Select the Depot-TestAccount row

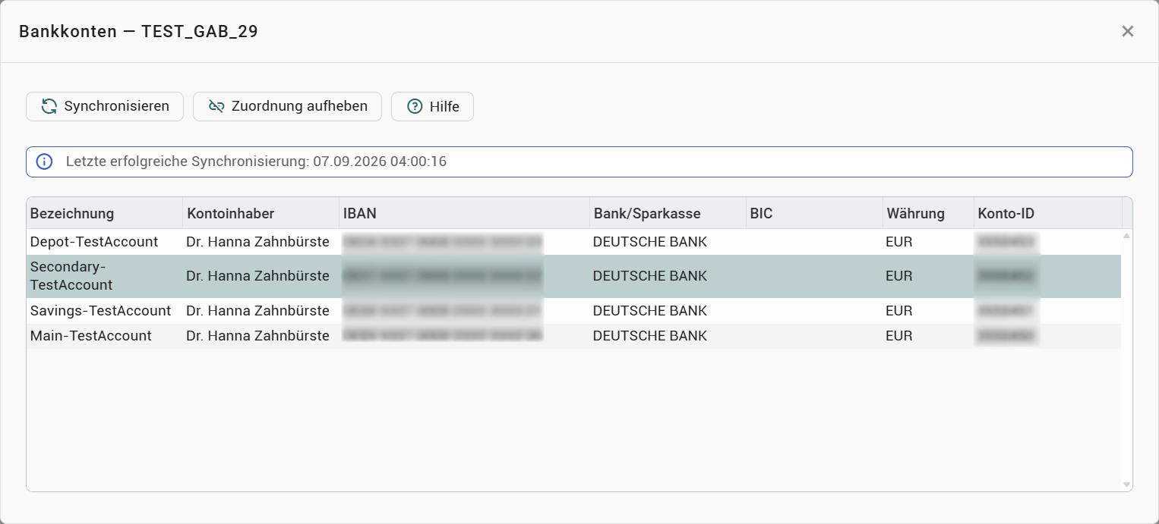tap(574, 242)
